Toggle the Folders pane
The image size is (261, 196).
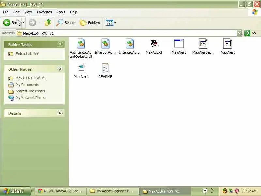[90, 23]
